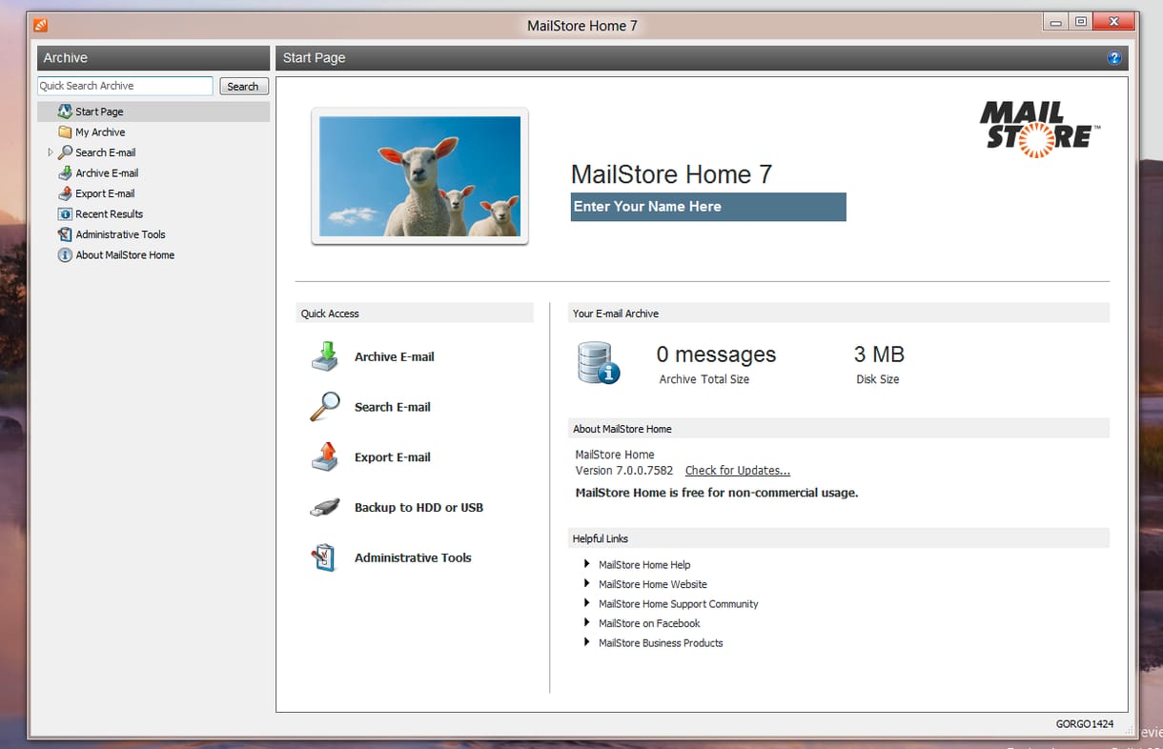This screenshot has height=749, width=1163.
Task: Expand the MailStore Home Help link arrow
Action: tap(587, 564)
